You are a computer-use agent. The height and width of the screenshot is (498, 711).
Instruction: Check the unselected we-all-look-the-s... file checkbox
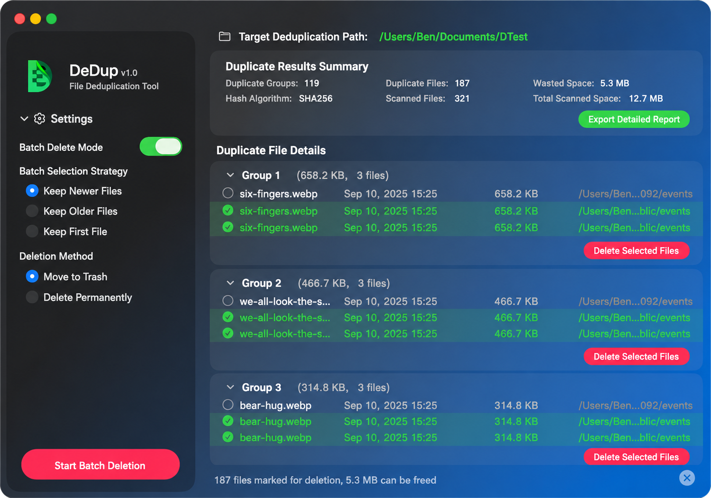(228, 301)
